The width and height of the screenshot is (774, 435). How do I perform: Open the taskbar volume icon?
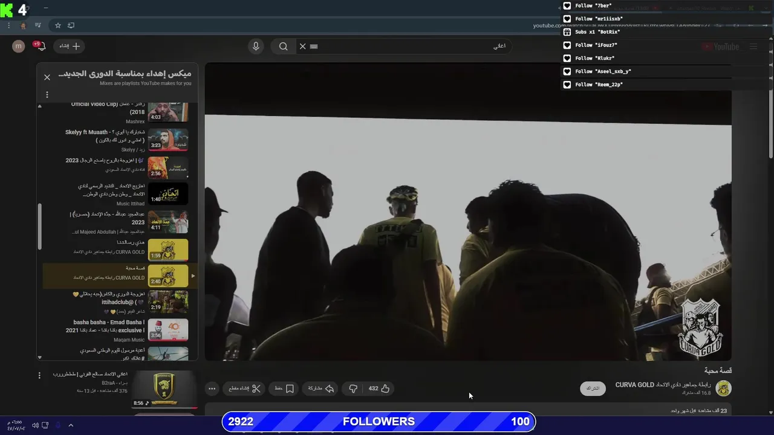(35, 425)
